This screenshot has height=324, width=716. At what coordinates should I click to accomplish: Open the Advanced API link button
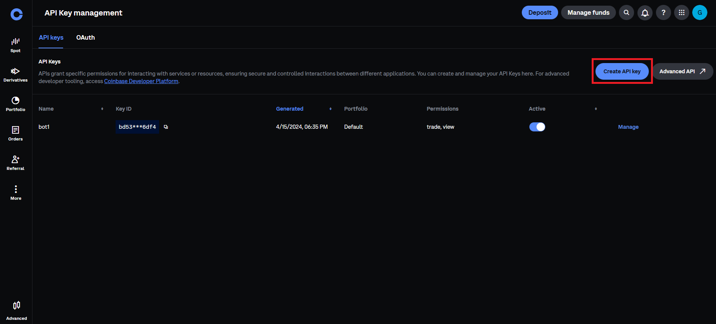pyautogui.click(x=683, y=71)
